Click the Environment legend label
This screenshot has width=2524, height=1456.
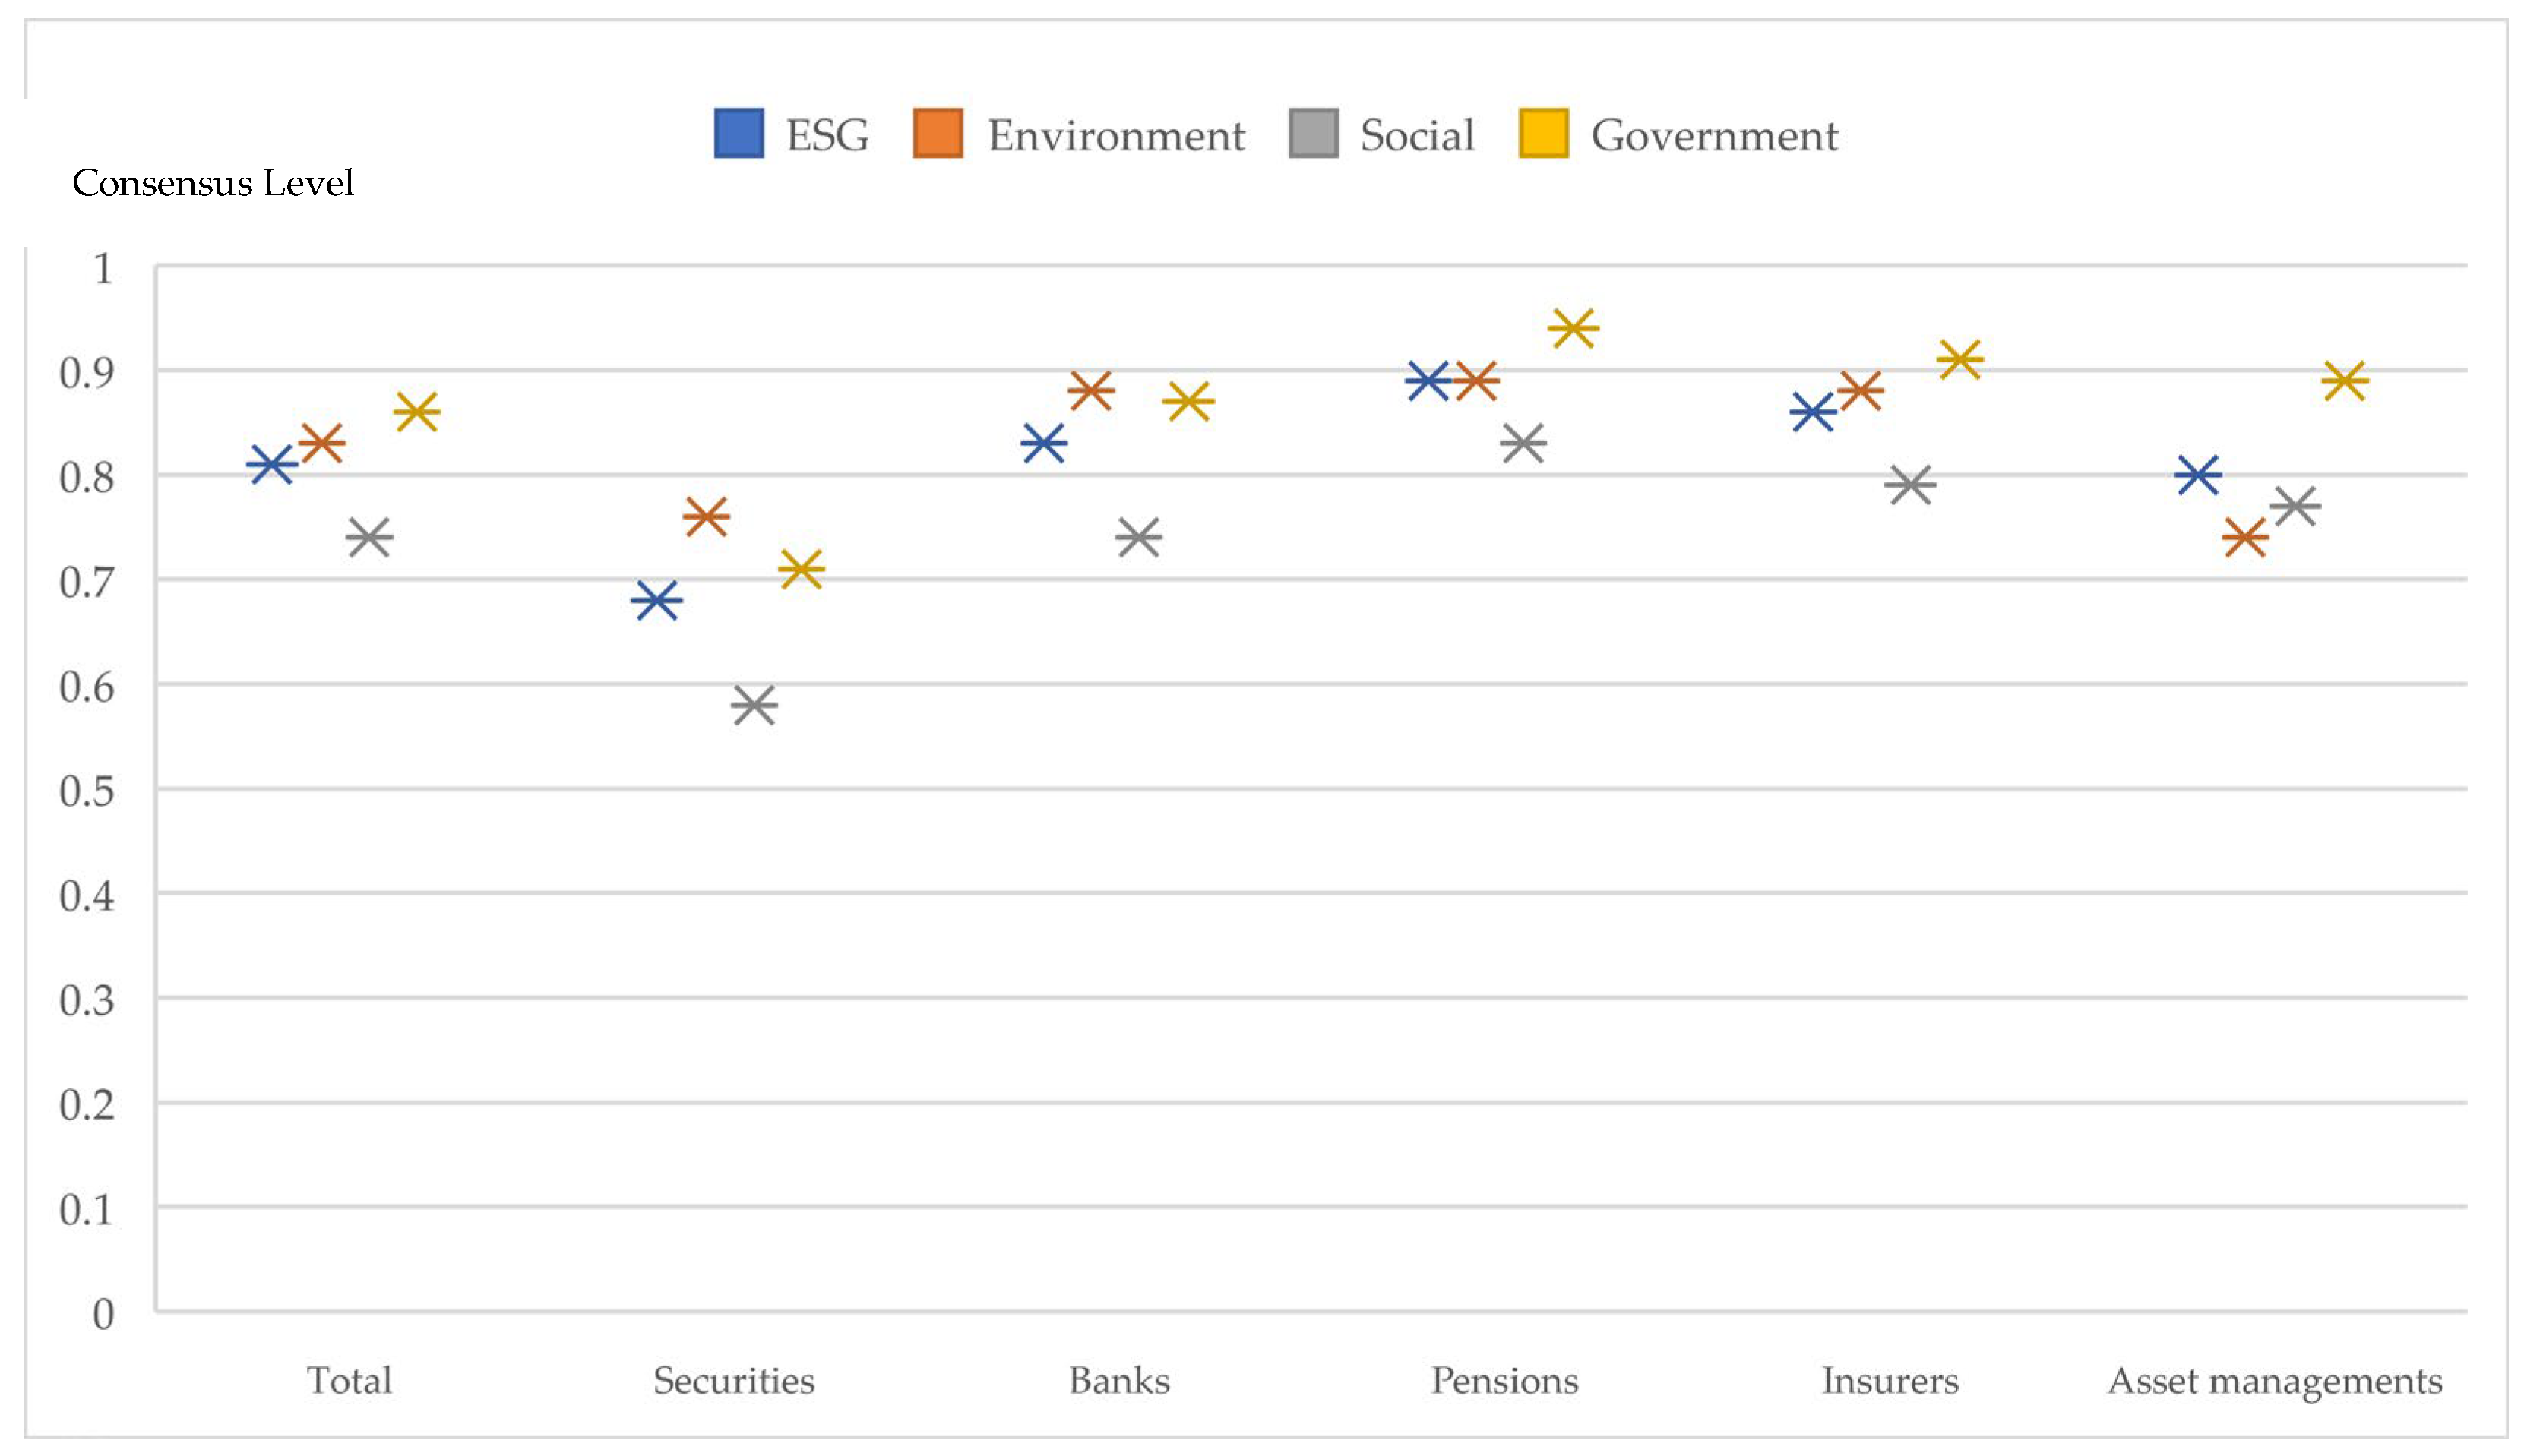1115,136
